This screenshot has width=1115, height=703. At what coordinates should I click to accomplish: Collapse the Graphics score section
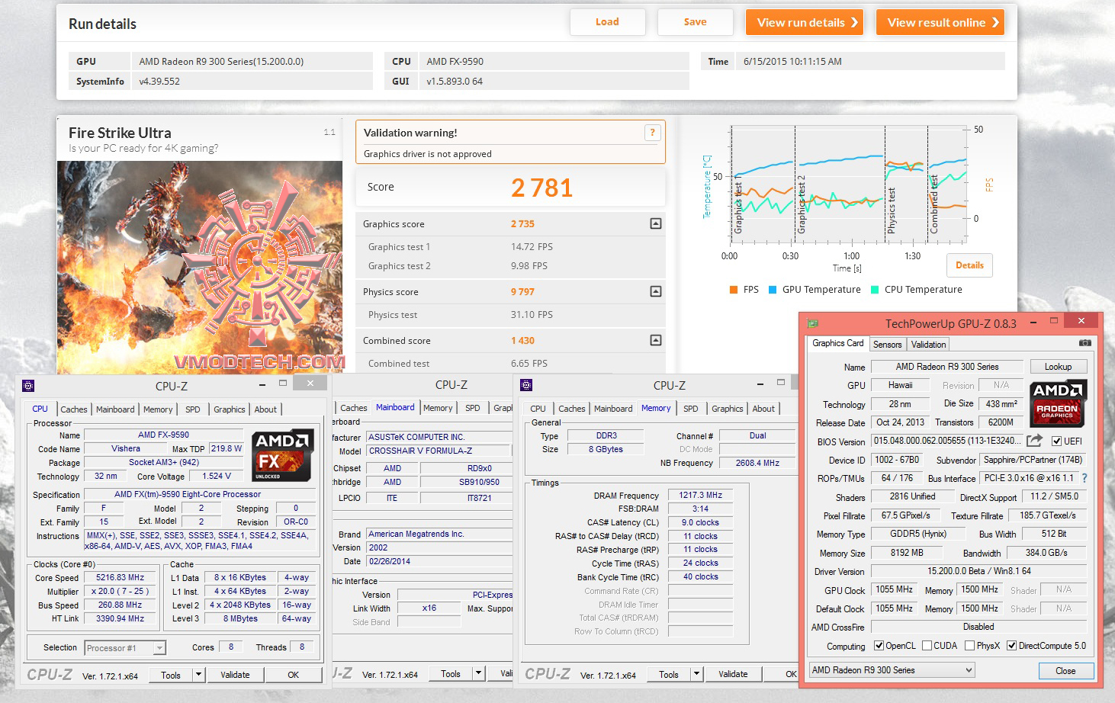click(x=655, y=223)
